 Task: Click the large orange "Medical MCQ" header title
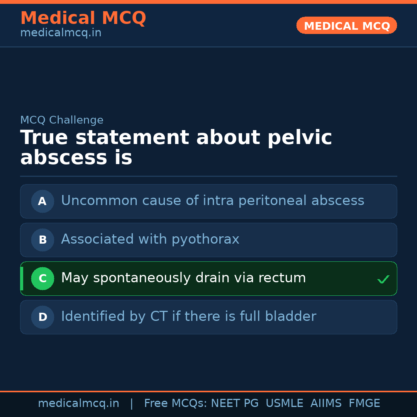[x=83, y=18]
